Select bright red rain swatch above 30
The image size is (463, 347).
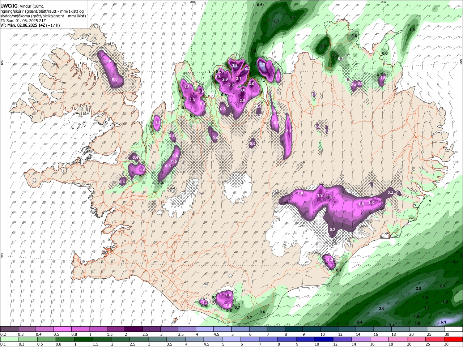coord(454,339)
